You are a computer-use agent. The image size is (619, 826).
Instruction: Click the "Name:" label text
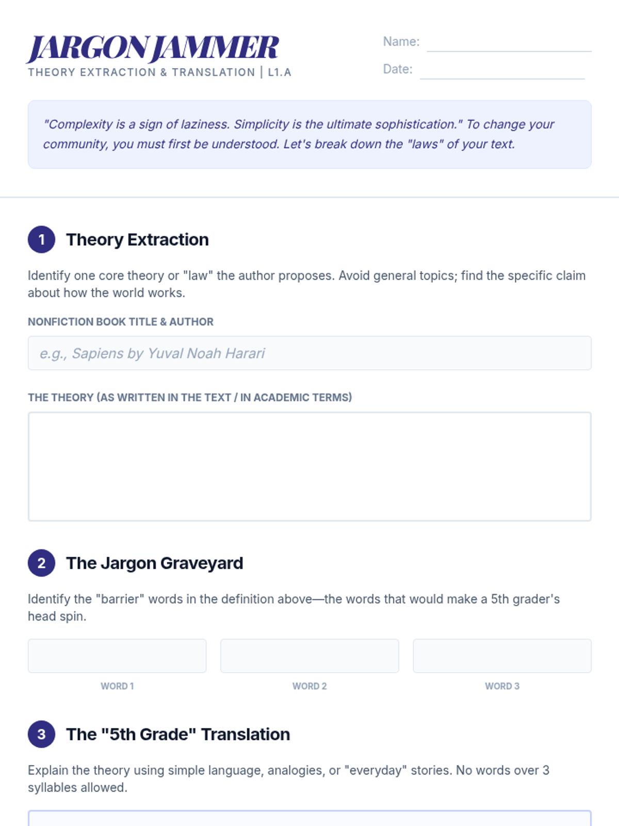[x=401, y=42]
